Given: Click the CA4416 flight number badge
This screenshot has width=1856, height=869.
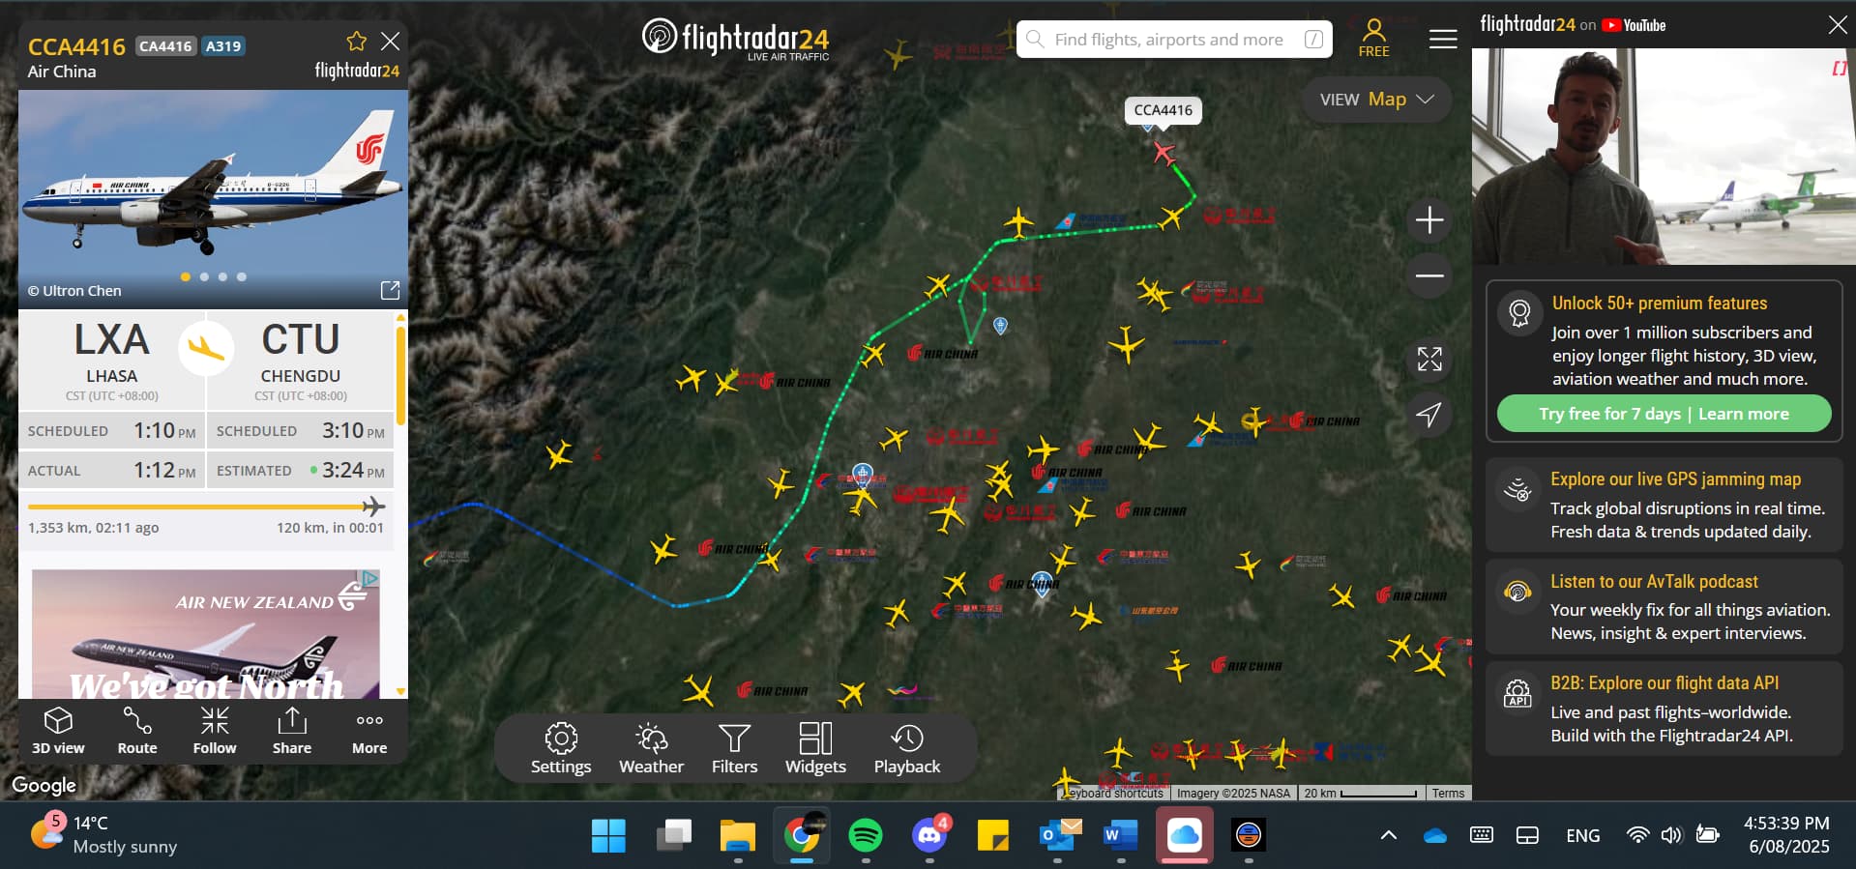Looking at the screenshot, I should pyautogui.click(x=166, y=46).
